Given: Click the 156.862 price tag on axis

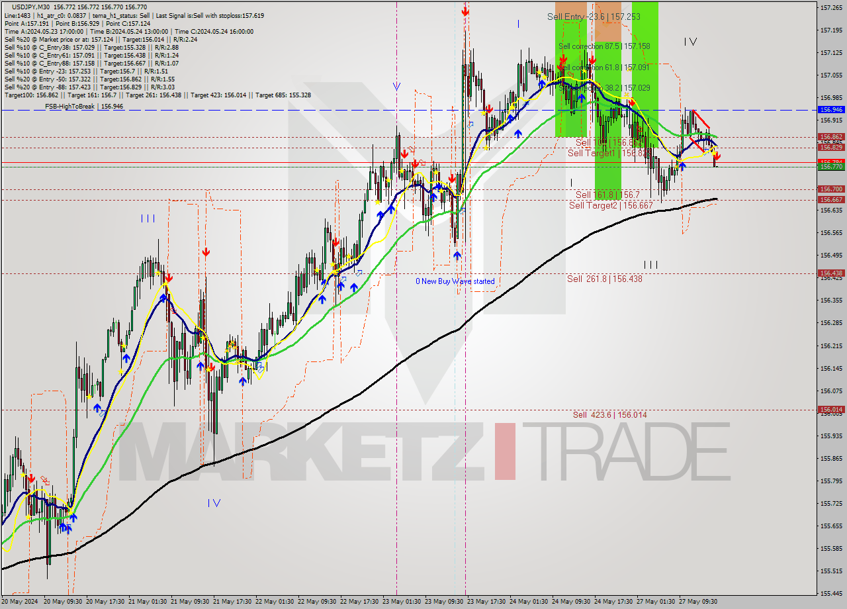Looking at the screenshot, I should click(x=831, y=137).
